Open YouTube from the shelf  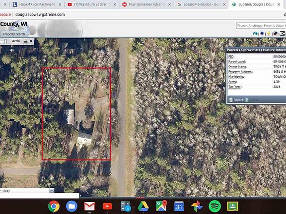[x=107, y=206]
